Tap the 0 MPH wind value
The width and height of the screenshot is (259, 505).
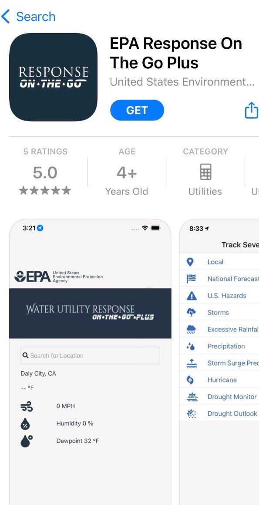(66, 406)
